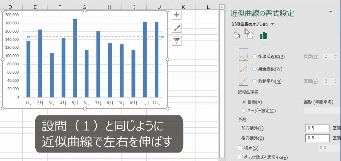Select column header H
341x161 pixels.
pyautogui.click(x=109, y=7)
